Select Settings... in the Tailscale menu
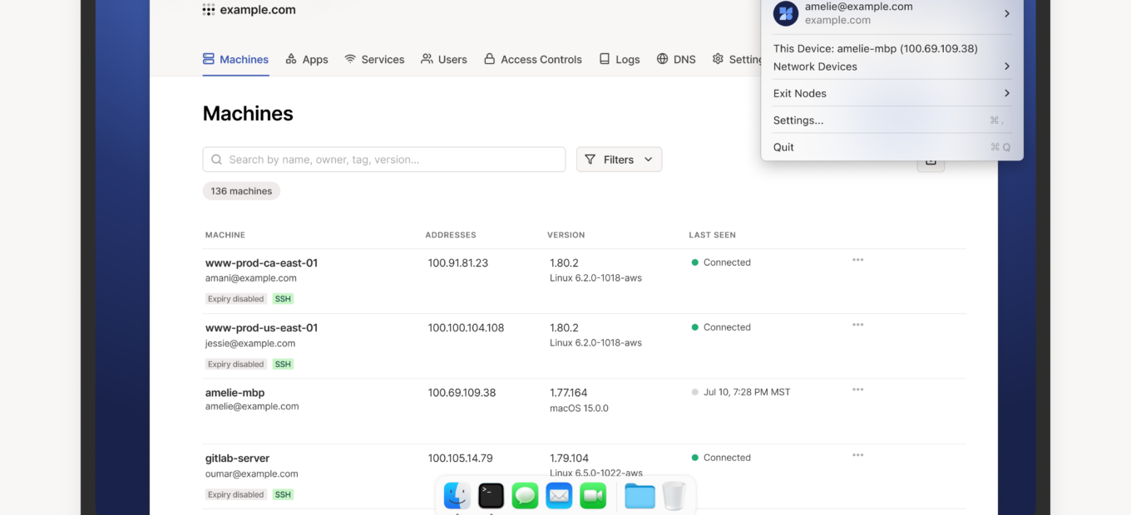1131x515 pixels. pos(798,120)
